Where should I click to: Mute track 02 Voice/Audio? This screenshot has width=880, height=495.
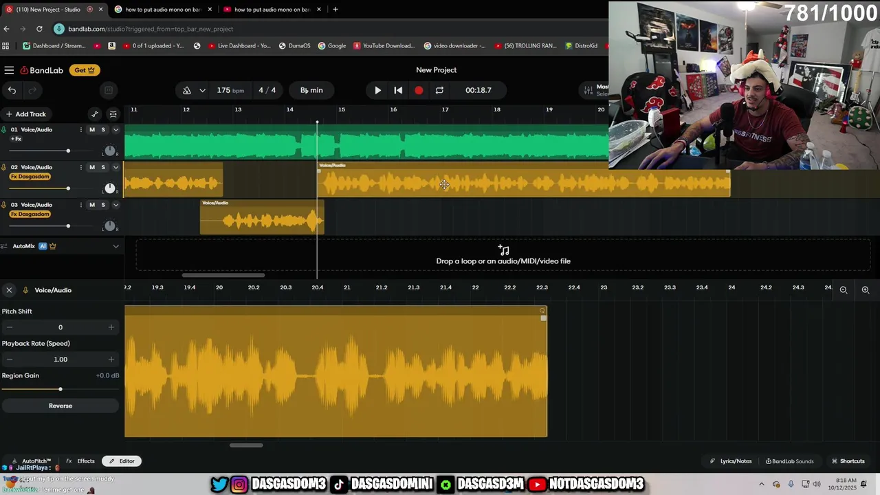click(x=92, y=167)
